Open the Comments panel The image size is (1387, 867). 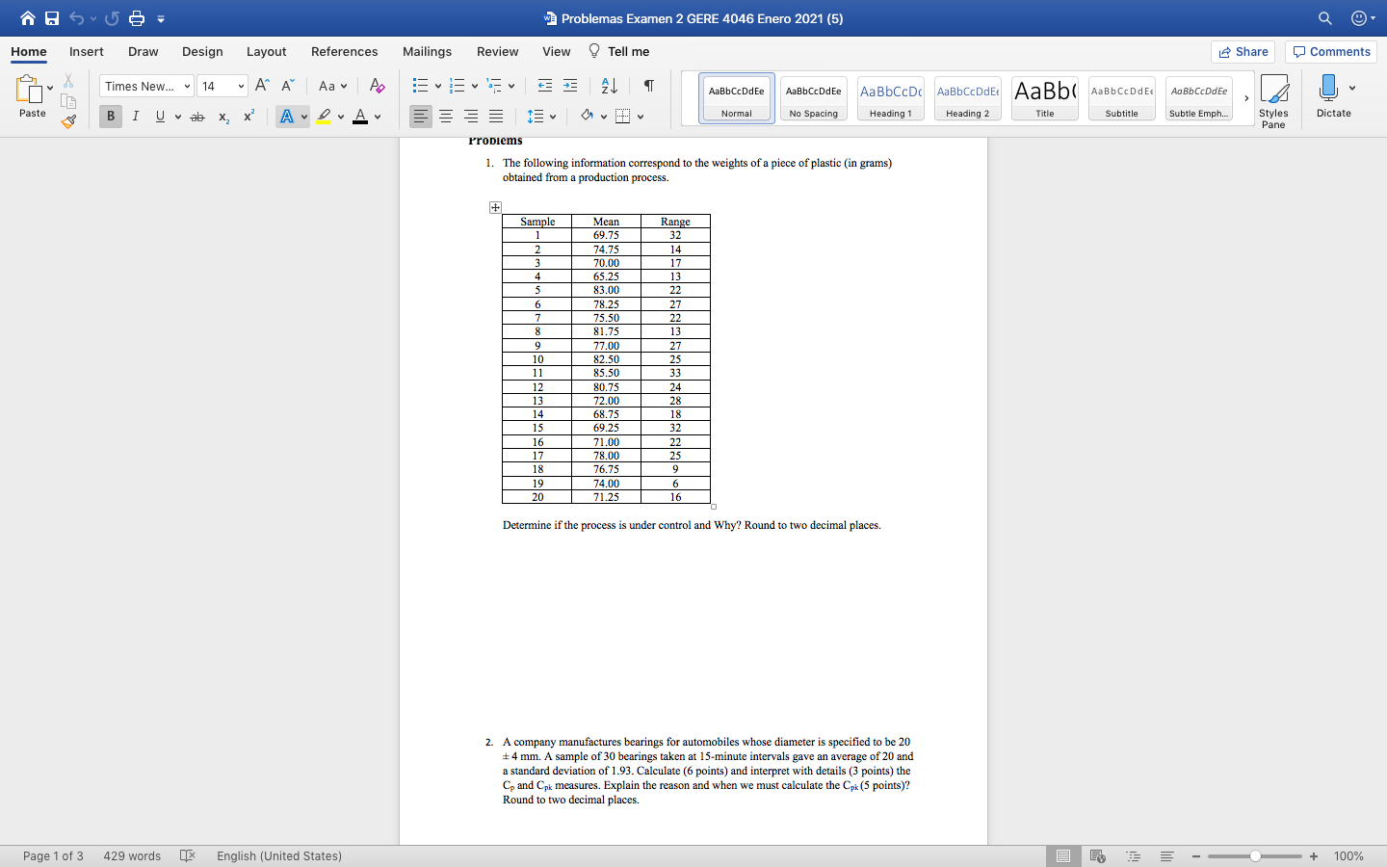pyautogui.click(x=1330, y=52)
